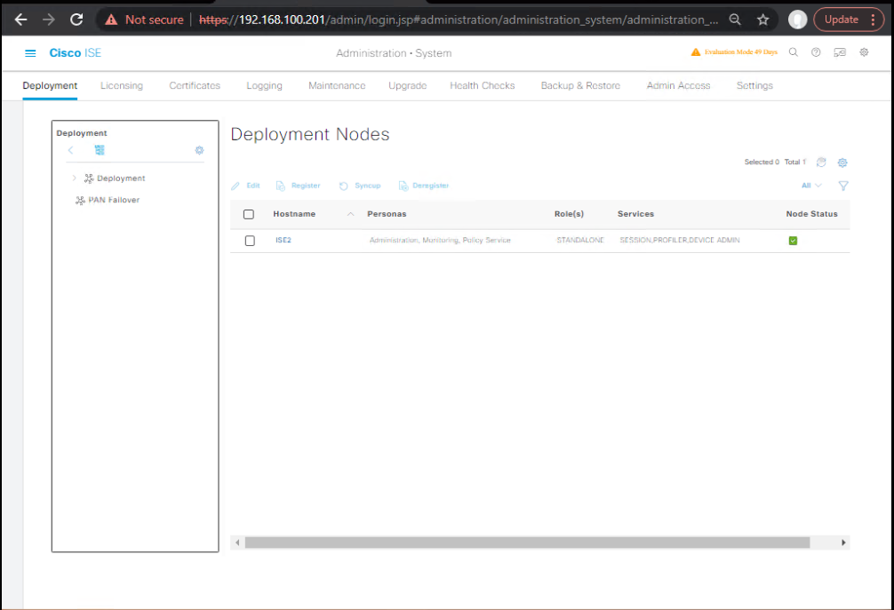Click the browser forward arrow

coord(49,20)
